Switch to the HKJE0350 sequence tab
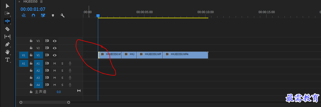The height and width of the screenshot is (107, 321). (x=30, y=2)
